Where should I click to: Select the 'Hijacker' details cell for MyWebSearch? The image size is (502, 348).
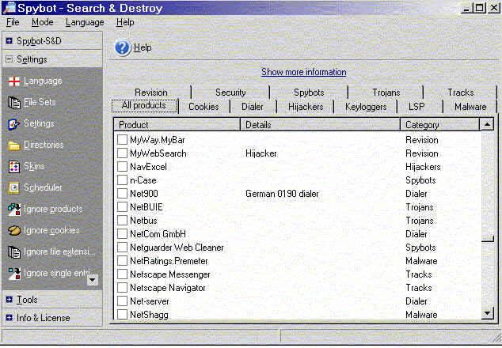click(x=261, y=153)
